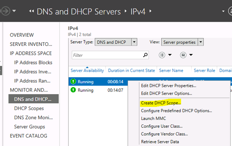The image size is (232, 146).
Task: Select Retrieve Server Data menu item
Action: (160, 142)
